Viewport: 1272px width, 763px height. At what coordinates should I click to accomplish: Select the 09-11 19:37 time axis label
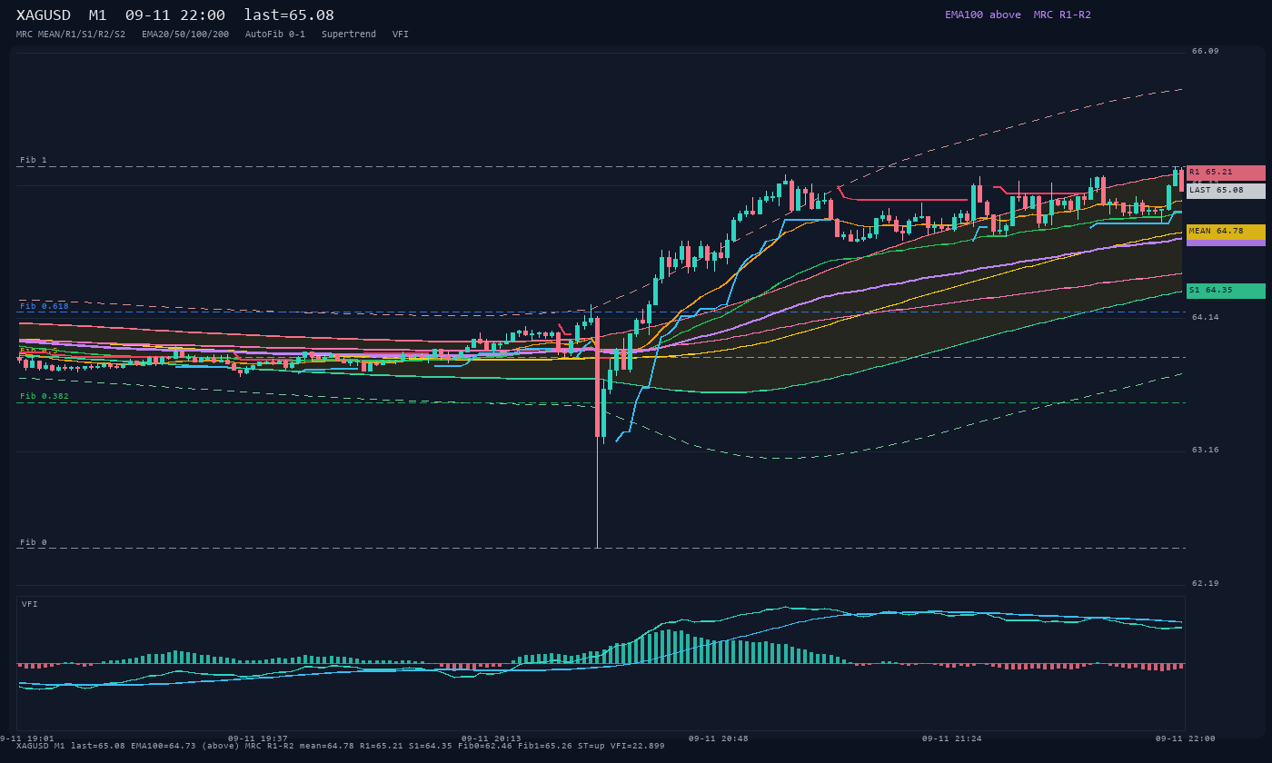pos(258,738)
